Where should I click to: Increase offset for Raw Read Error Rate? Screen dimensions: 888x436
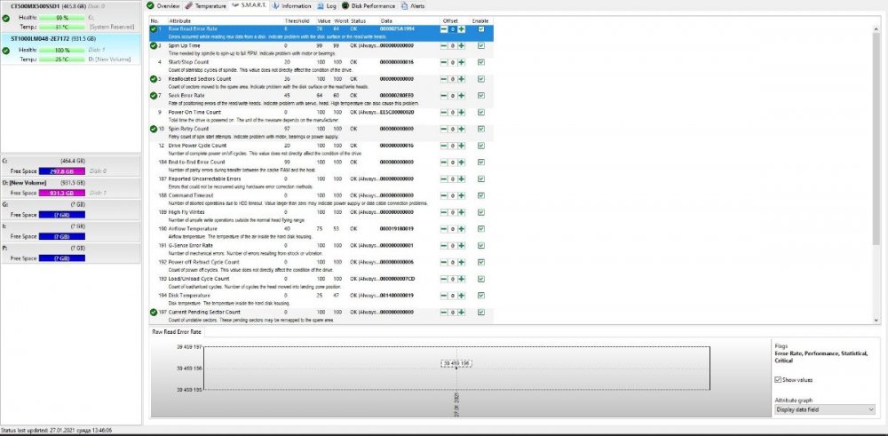(462, 29)
